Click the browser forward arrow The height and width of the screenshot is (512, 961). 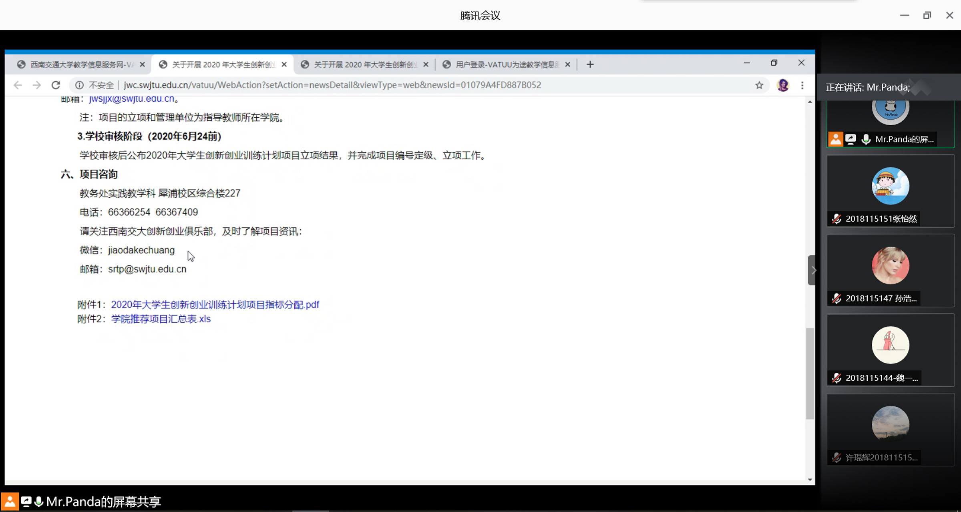tap(36, 85)
